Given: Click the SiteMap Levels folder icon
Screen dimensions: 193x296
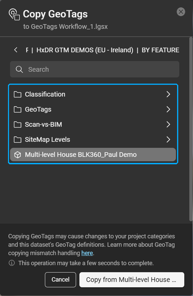Looking at the screenshot, I should pos(18,139).
